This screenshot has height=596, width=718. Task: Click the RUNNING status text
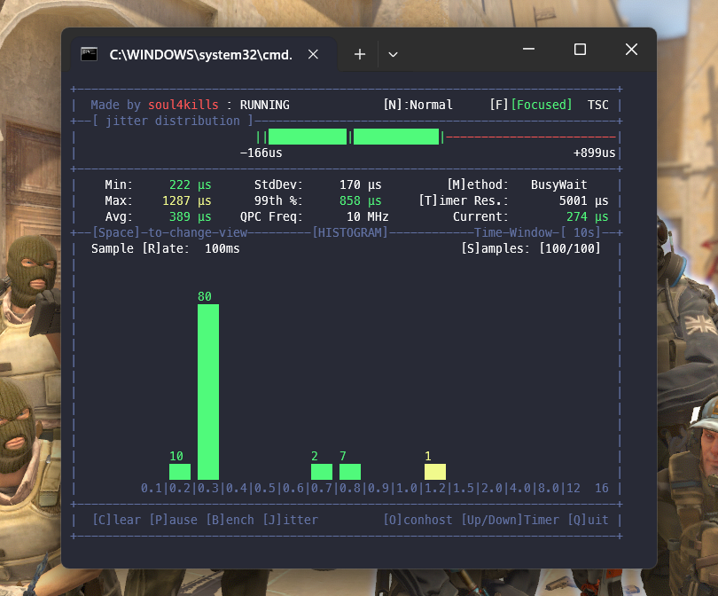[x=265, y=105]
